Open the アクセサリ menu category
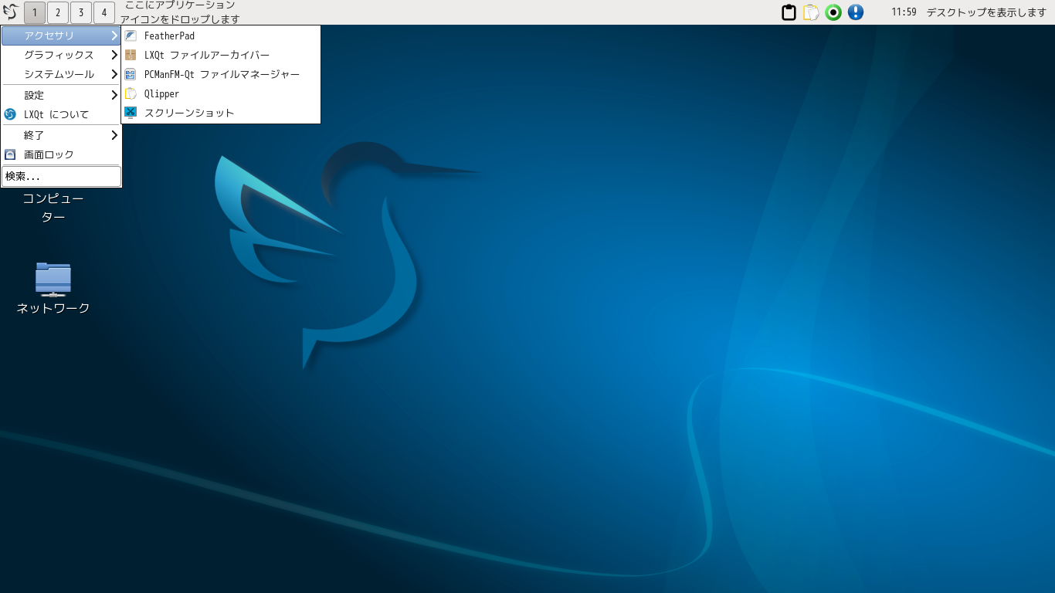Viewport: 1055px width, 593px height. coord(61,36)
